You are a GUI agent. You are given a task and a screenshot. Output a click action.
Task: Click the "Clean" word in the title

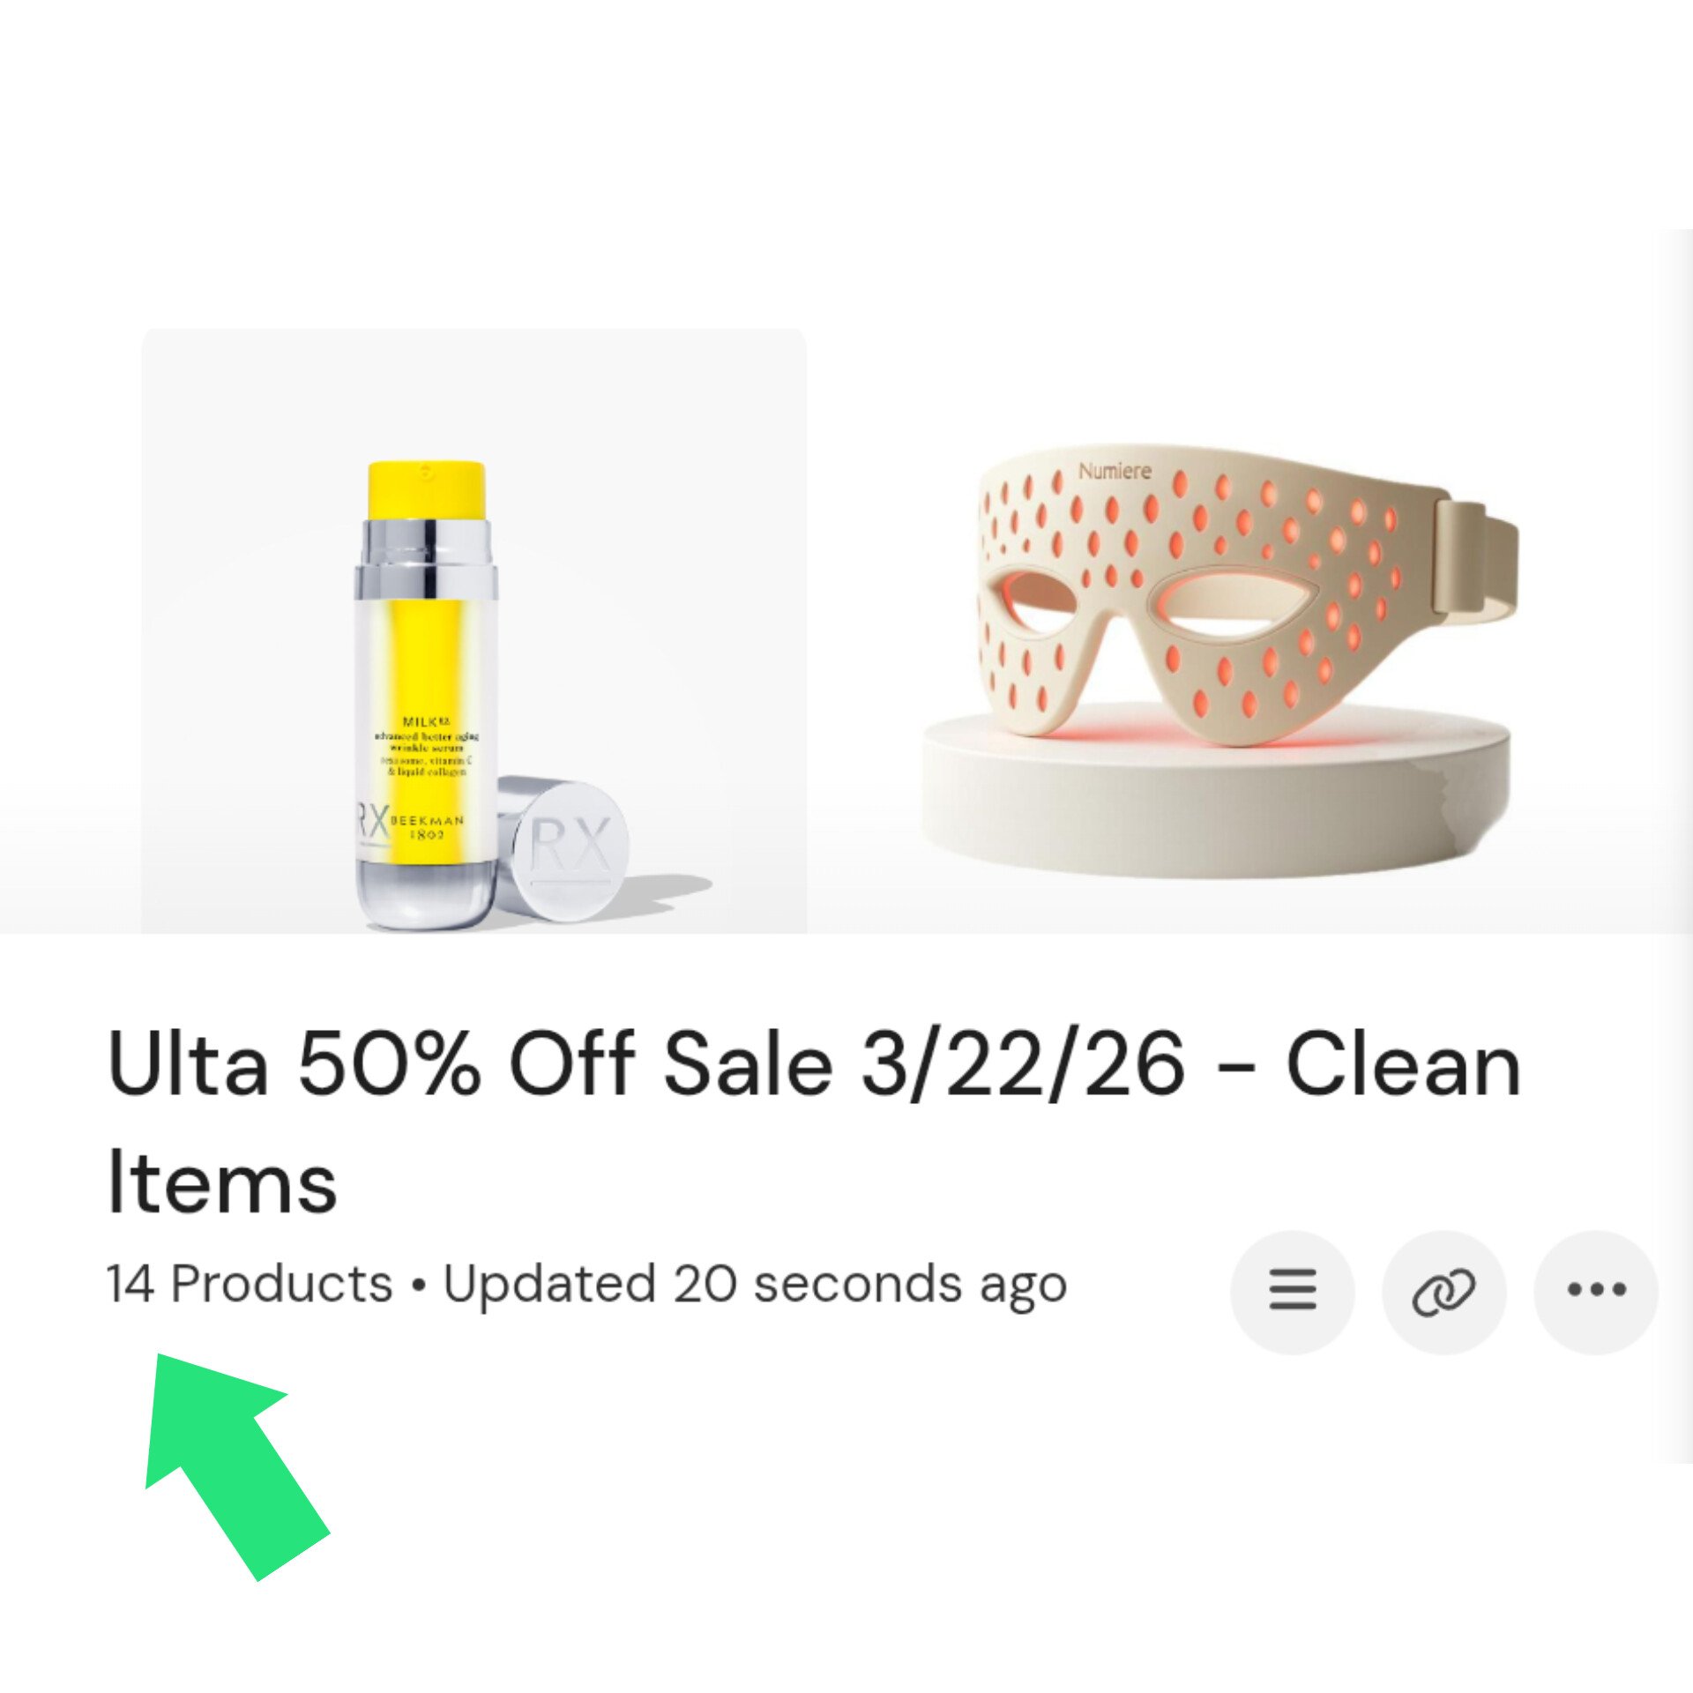point(1402,1064)
